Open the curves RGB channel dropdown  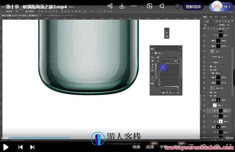coord(164,61)
